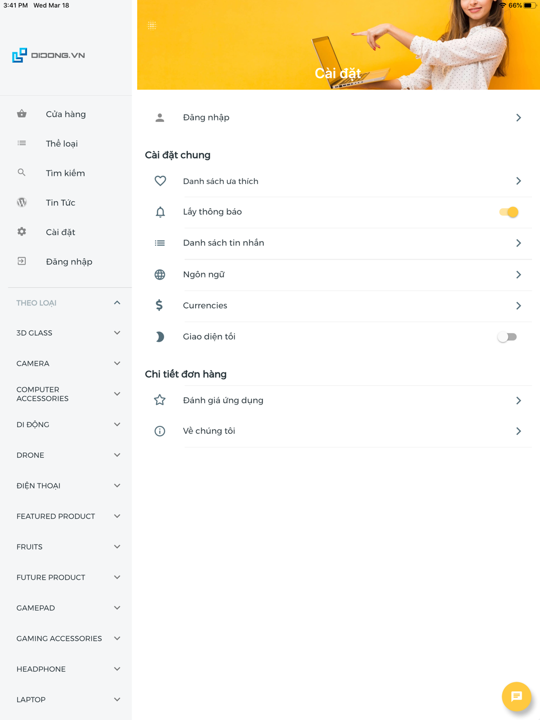Image resolution: width=540 pixels, height=720 pixels.
Task: Collapse the THEO LOẠI category section
Action: tap(117, 303)
